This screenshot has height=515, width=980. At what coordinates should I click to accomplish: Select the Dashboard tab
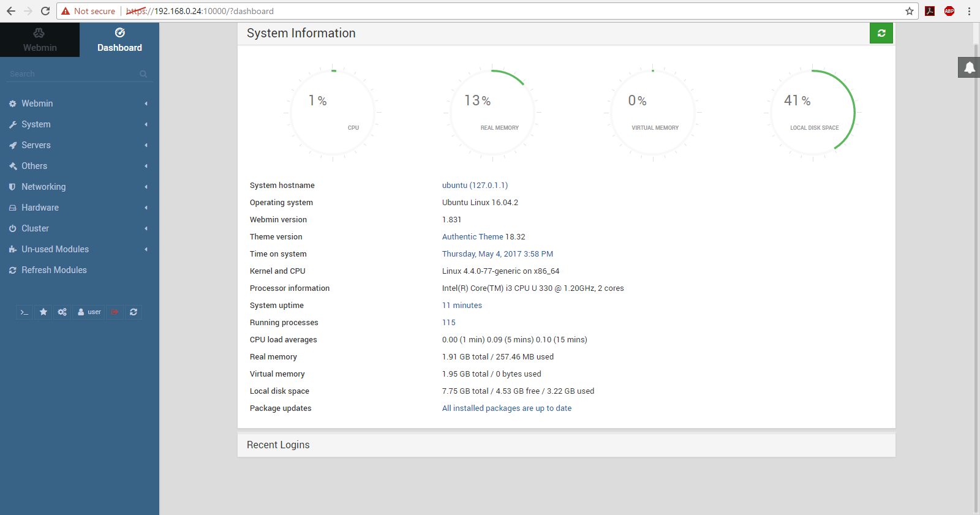tap(119, 40)
